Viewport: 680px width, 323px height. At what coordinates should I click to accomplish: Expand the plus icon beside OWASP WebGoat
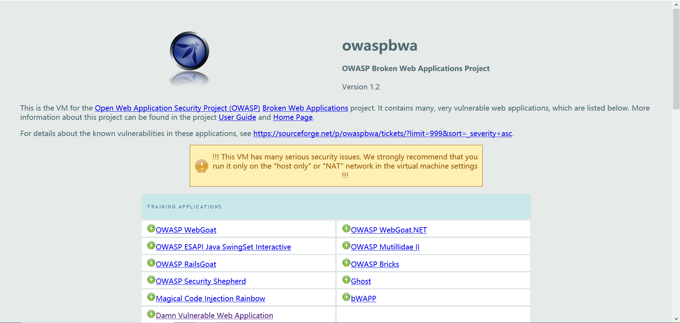(x=151, y=229)
